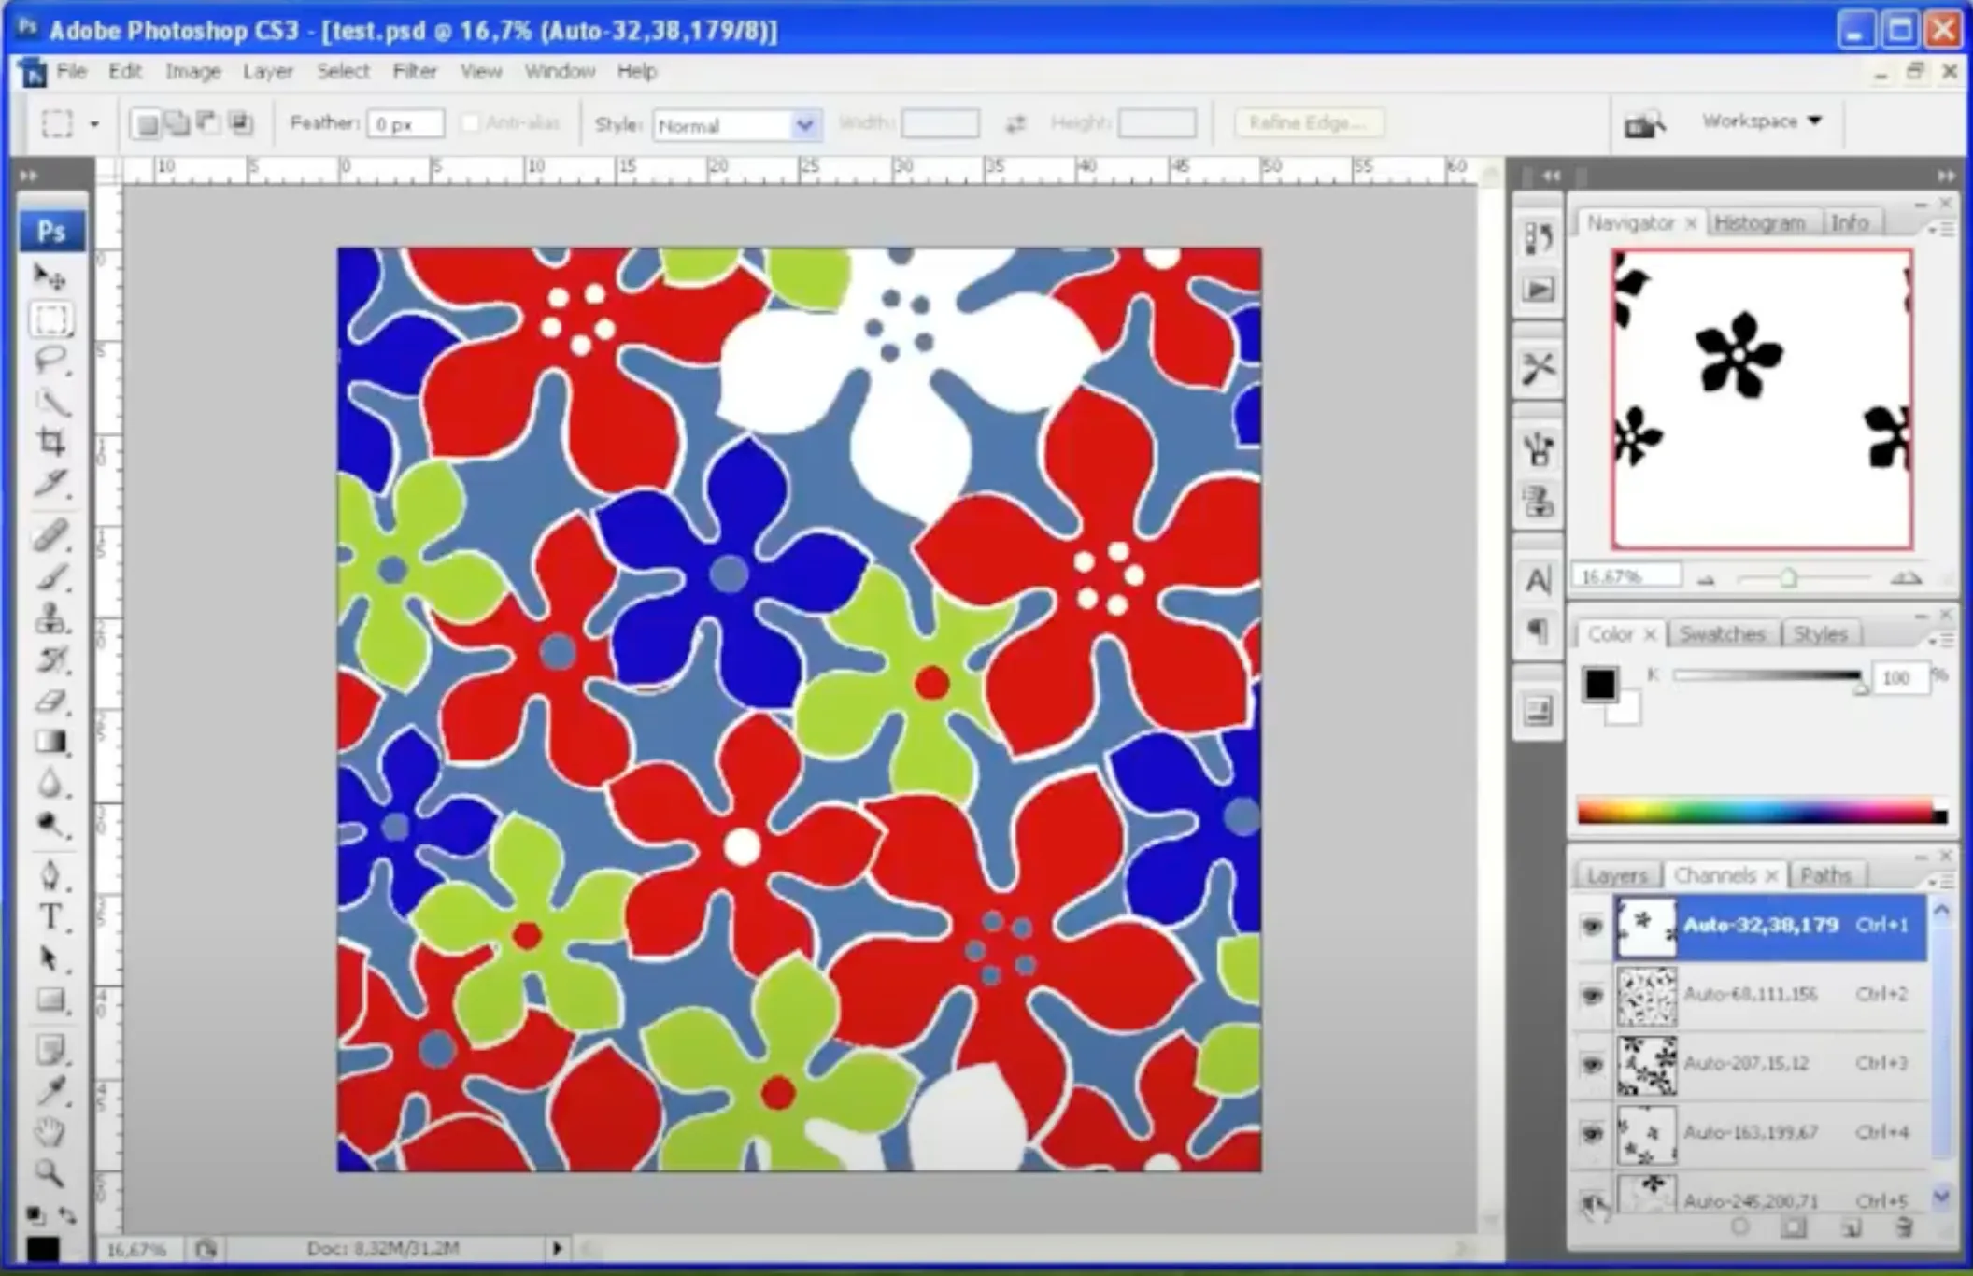Open the tool preset picker arrow
This screenshot has height=1276, width=1973.
point(93,123)
